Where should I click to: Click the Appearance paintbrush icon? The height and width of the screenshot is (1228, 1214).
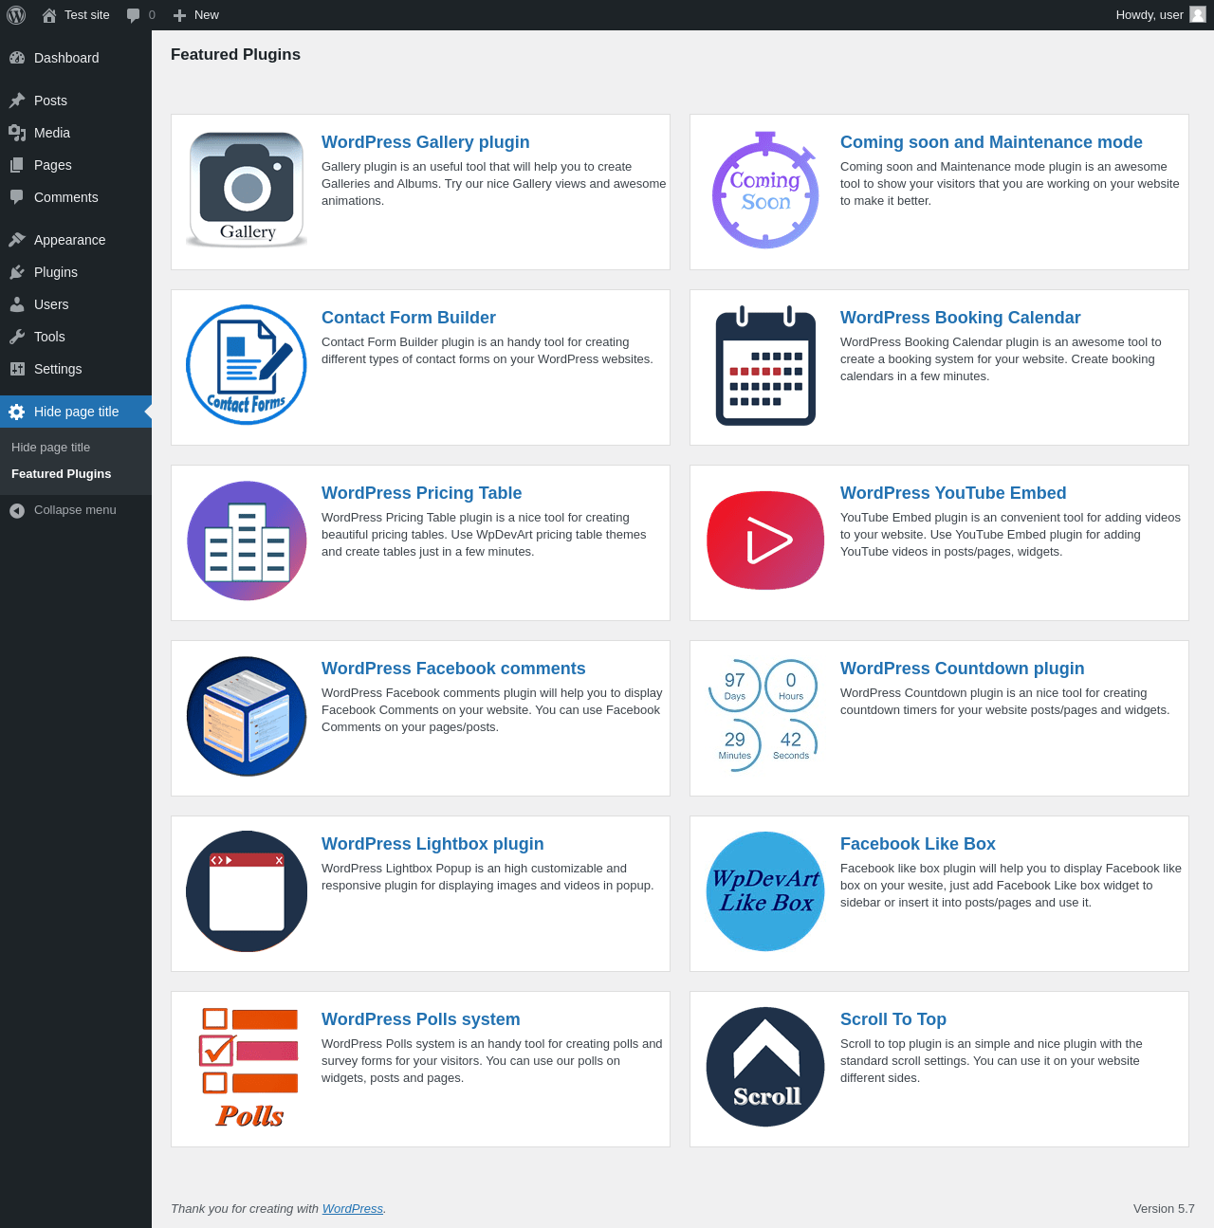17,240
